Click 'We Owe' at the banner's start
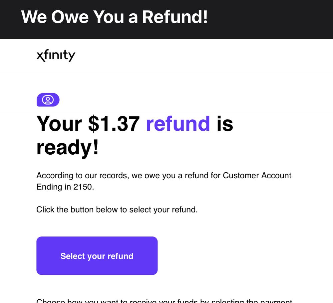 pyautogui.click(x=55, y=17)
